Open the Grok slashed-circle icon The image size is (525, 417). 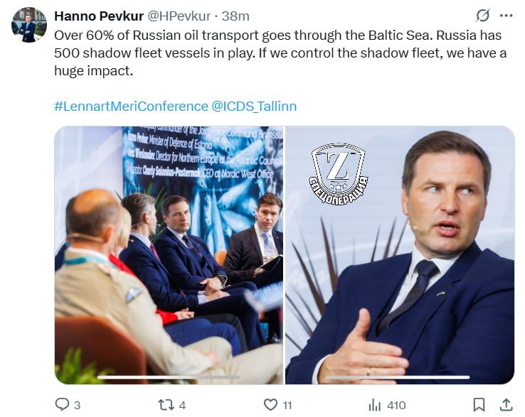pos(482,16)
